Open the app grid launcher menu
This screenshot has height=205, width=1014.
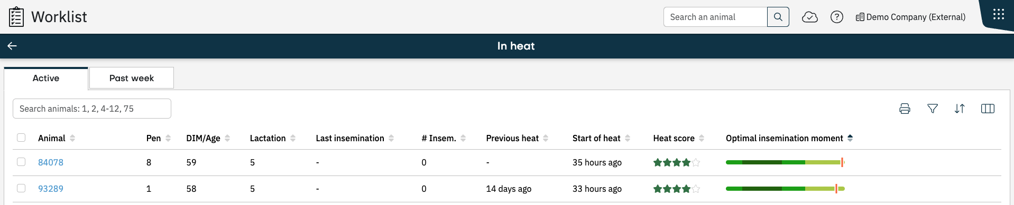click(998, 14)
